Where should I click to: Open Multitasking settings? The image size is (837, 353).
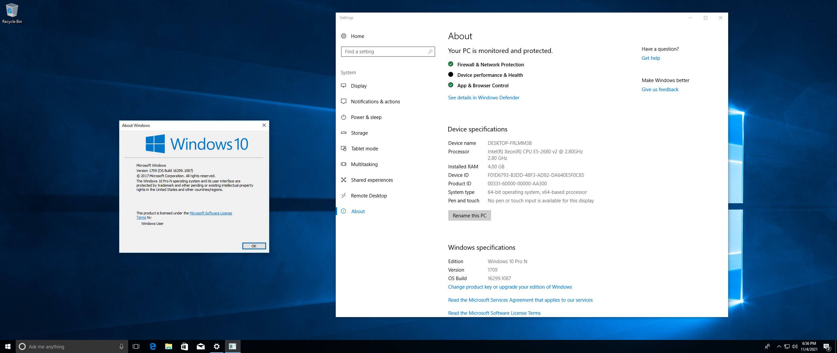(364, 164)
